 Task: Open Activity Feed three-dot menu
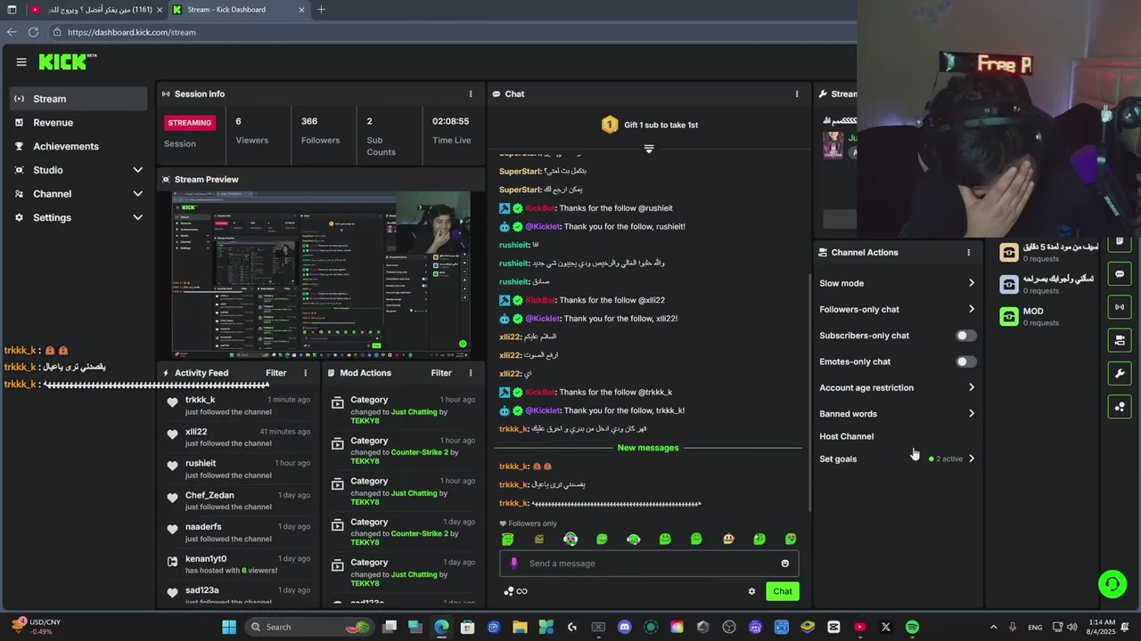306,373
